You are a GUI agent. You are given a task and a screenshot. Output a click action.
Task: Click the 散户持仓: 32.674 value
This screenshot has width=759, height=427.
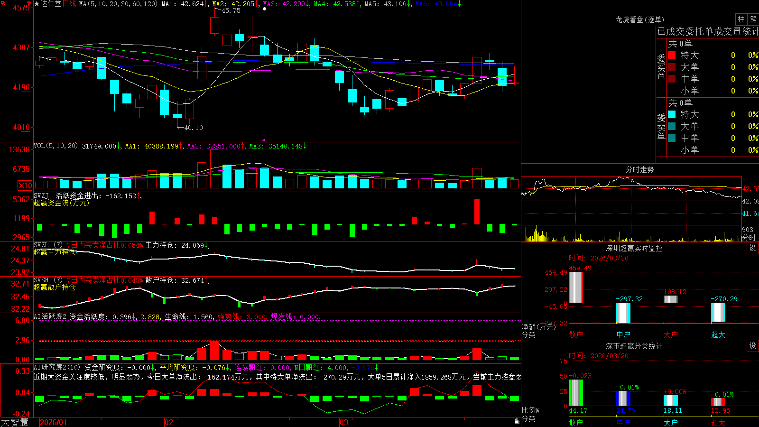tap(175, 280)
